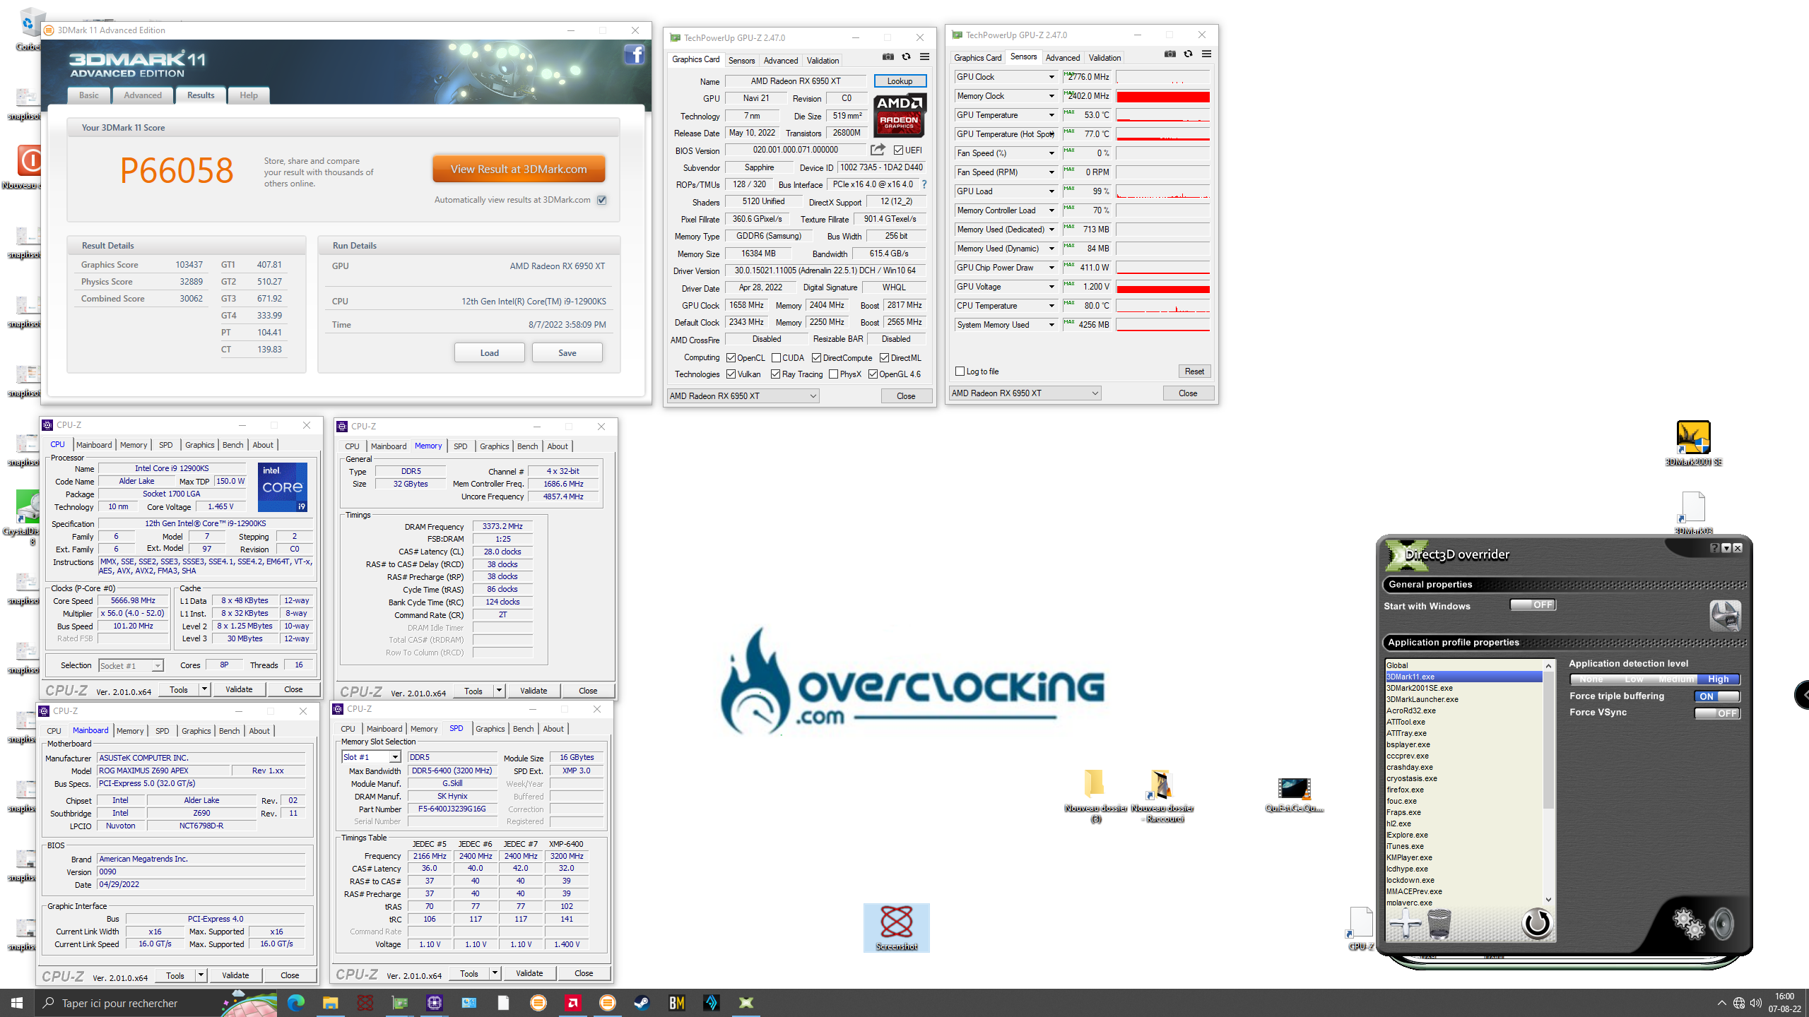This screenshot has height=1017, width=1809.
Task: Set Application detection level to None
Action: [1591, 679]
